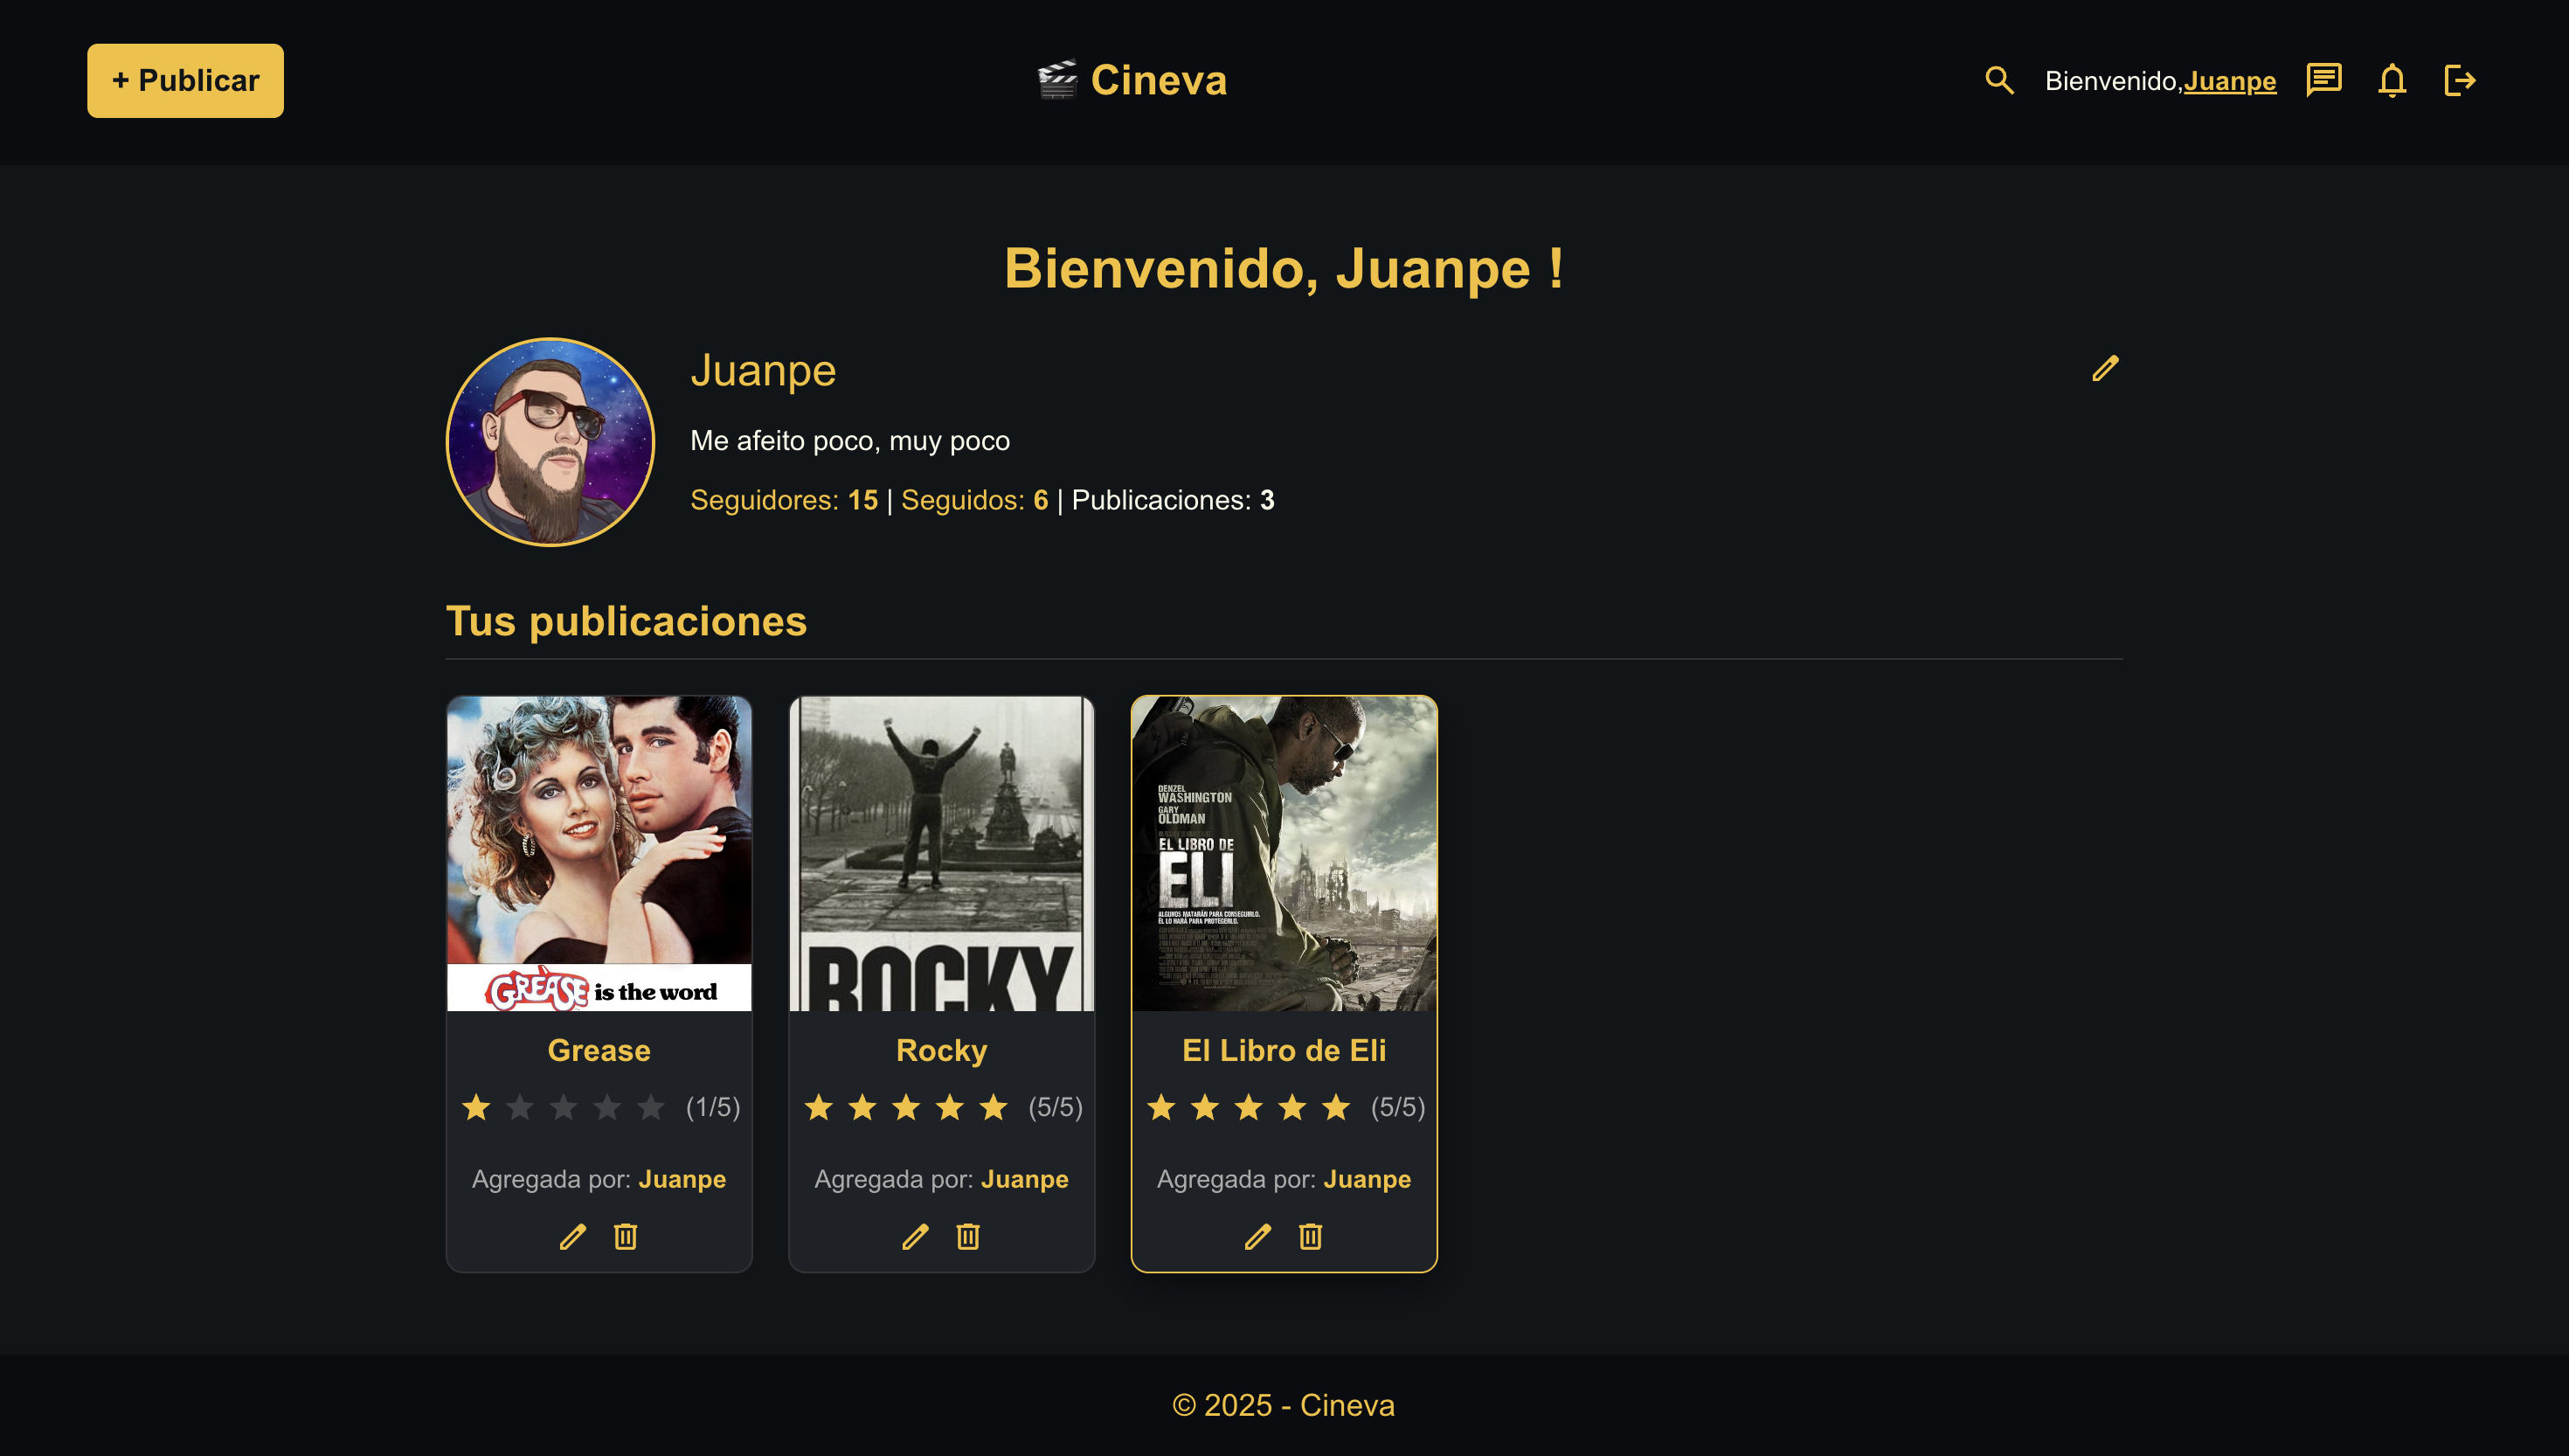Viewport: 2569px width, 1456px height.
Task: Open the Rocky title link
Action: pyautogui.click(x=942, y=1050)
